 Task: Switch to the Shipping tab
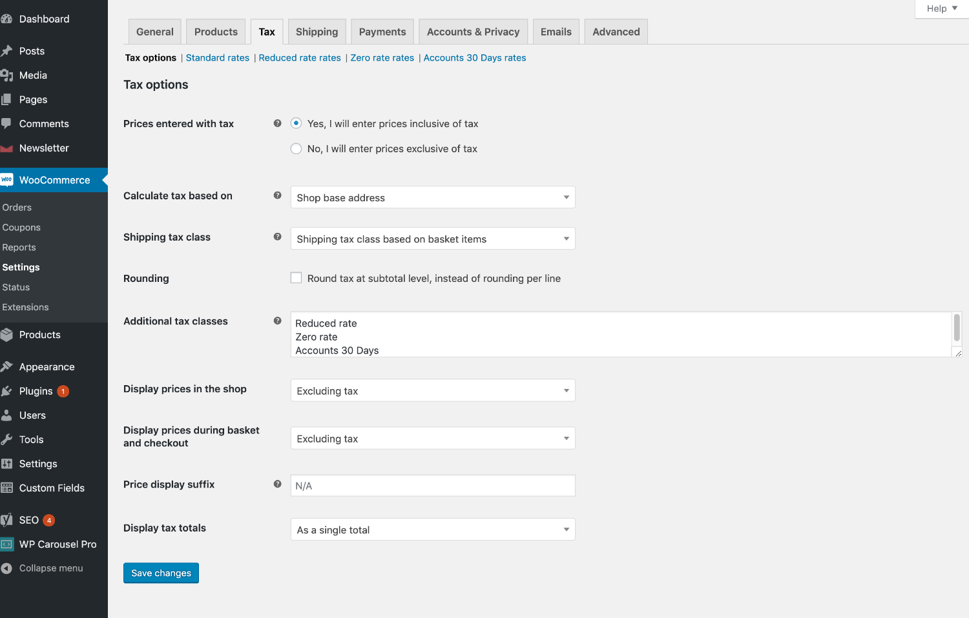[317, 31]
